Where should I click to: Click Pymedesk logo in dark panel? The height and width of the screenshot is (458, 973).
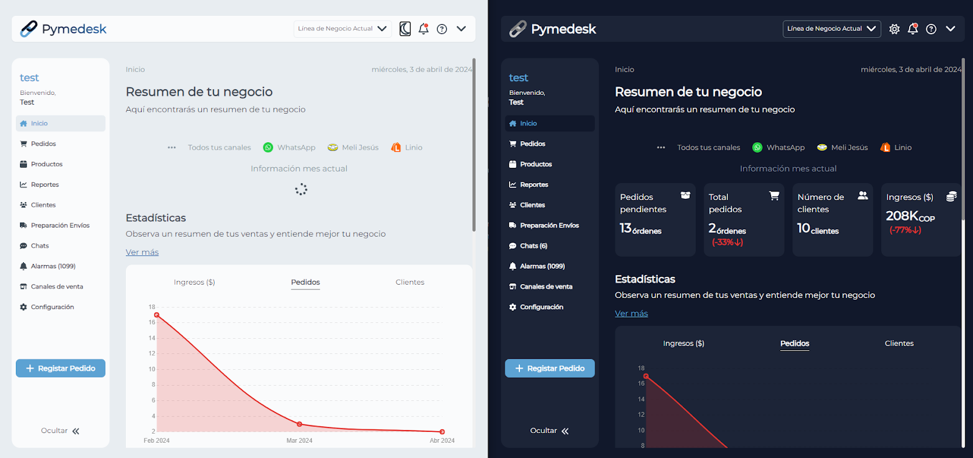(x=552, y=29)
